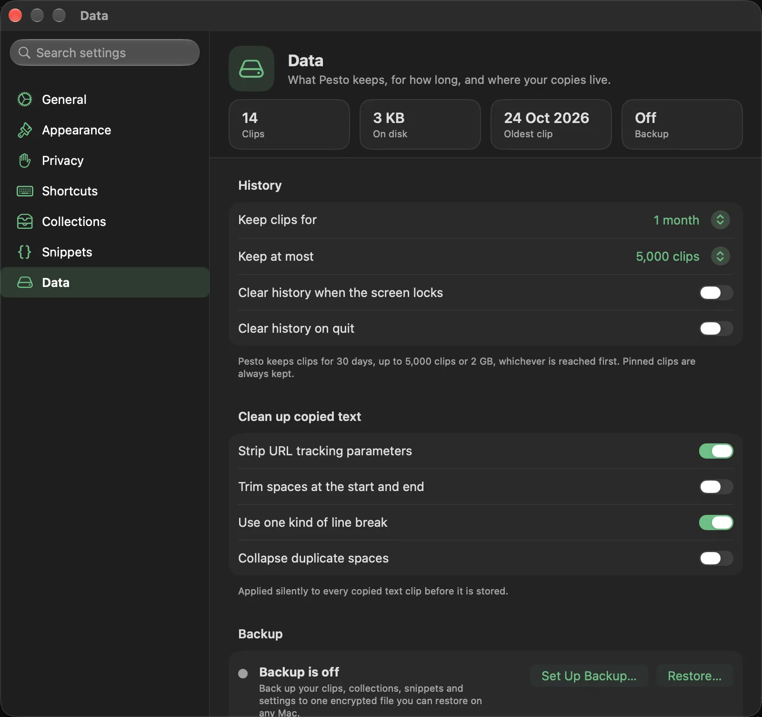Enable Clear history when the screen locks
This screenshot has height=717, width=762.
pos(716,293)
